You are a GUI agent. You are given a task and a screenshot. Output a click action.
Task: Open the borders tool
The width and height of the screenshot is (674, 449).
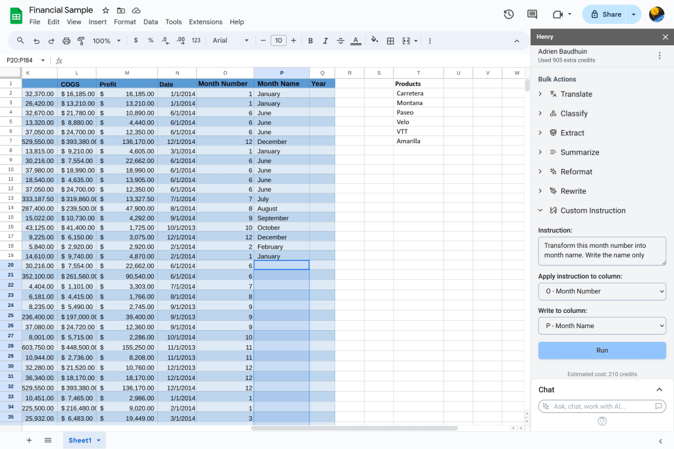[390, 41]
